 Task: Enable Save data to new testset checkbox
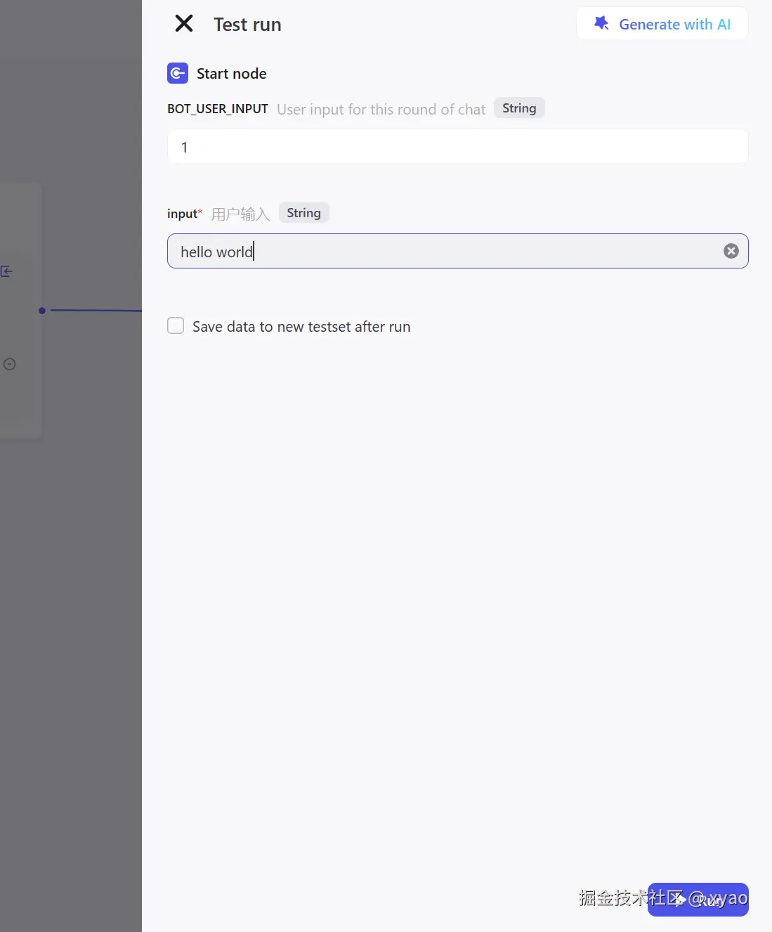click(x=176, y=326)
